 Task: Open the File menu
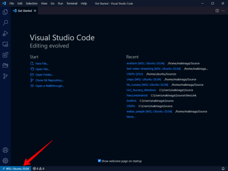12,4
